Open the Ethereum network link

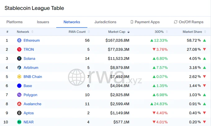pos(32,40)
